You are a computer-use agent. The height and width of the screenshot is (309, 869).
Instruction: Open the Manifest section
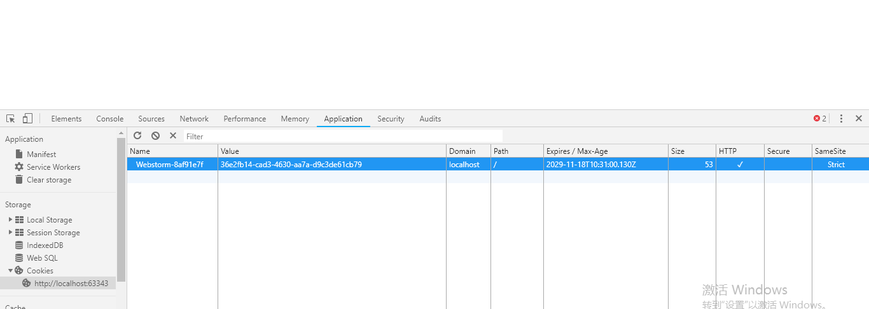41,154
